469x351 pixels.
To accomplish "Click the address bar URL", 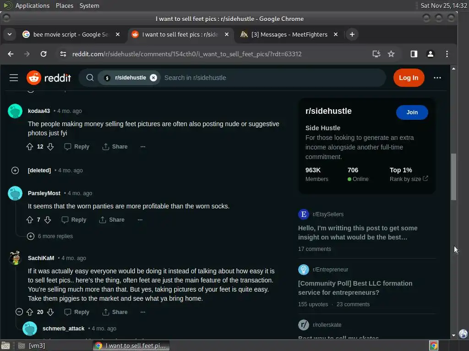I will click(x=187, y=54).
